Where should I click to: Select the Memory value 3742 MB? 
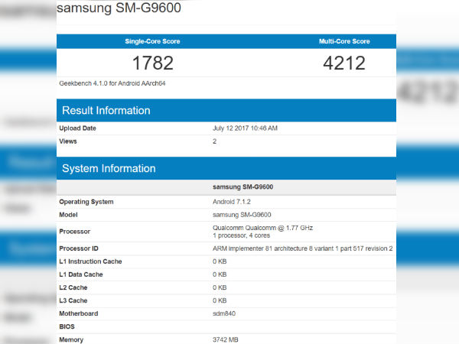(226, 339)
